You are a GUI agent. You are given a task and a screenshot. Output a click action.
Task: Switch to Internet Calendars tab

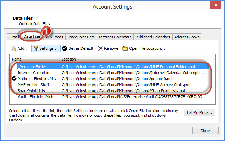click(x=115, y=37)
